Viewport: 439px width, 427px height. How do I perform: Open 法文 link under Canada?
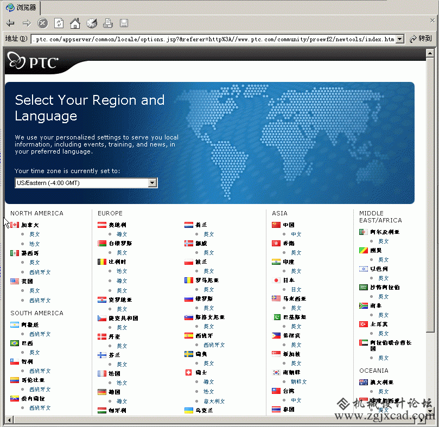pos(34,244)
